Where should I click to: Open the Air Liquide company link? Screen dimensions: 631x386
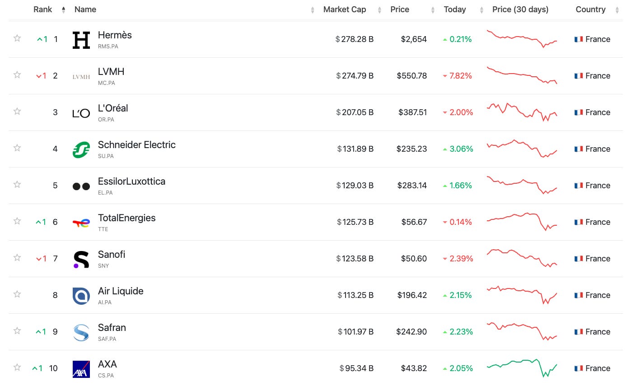click(121, 291)
